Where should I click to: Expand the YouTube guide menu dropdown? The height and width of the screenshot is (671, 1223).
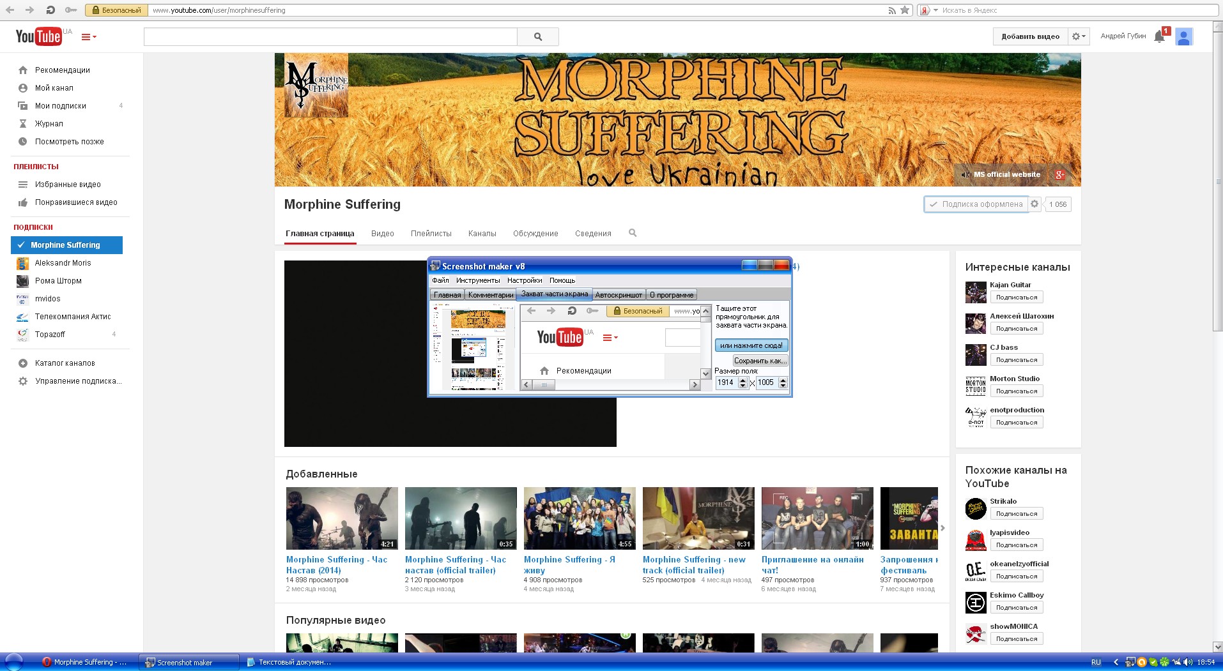pyautogui.click(x=89, y=37)
